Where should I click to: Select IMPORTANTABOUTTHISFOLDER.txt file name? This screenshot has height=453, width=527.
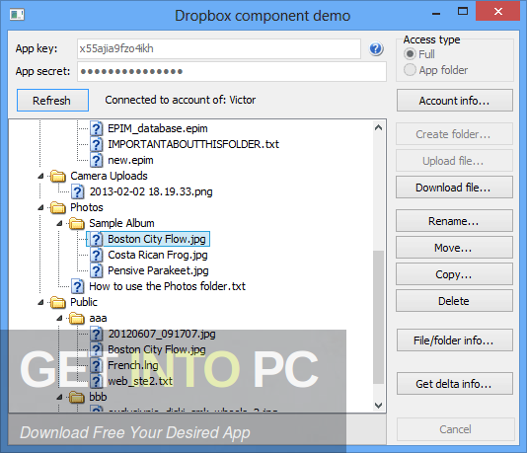pyautogui.click(x=193, y=144)
